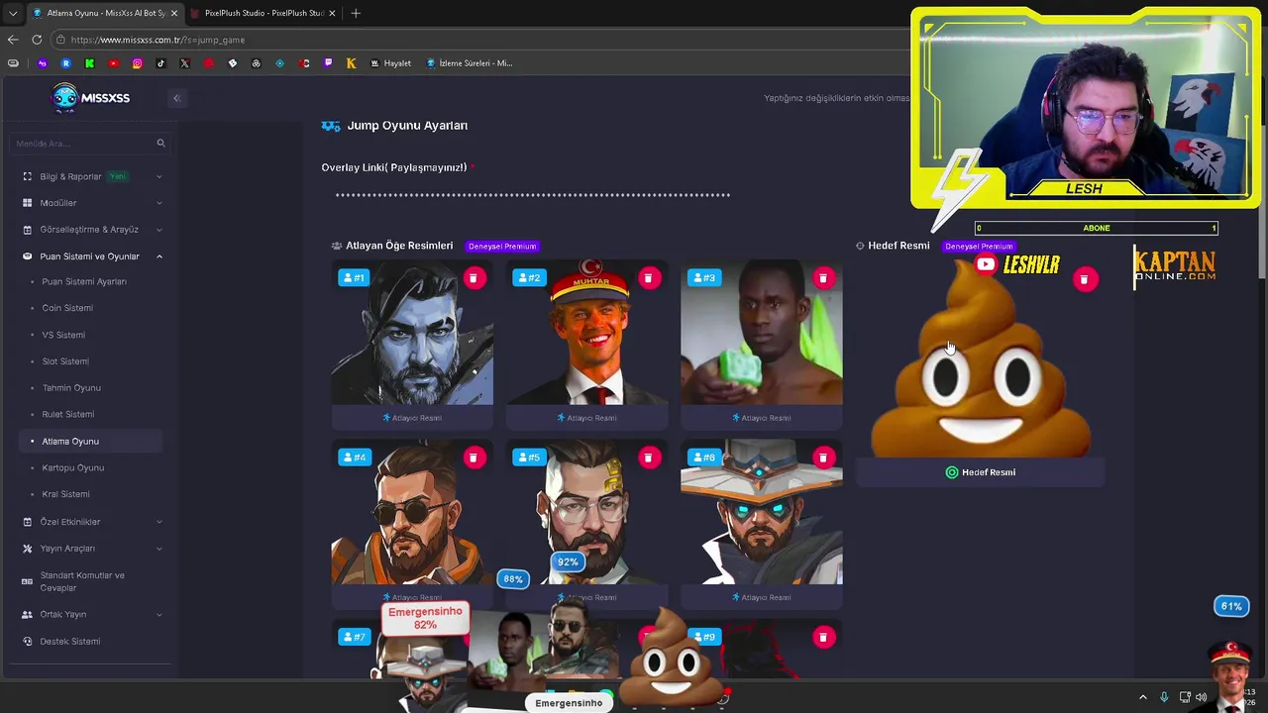1268x713 pixels.
Task: Click the volume icon in system tray
Action: (x=1202, y=697)
